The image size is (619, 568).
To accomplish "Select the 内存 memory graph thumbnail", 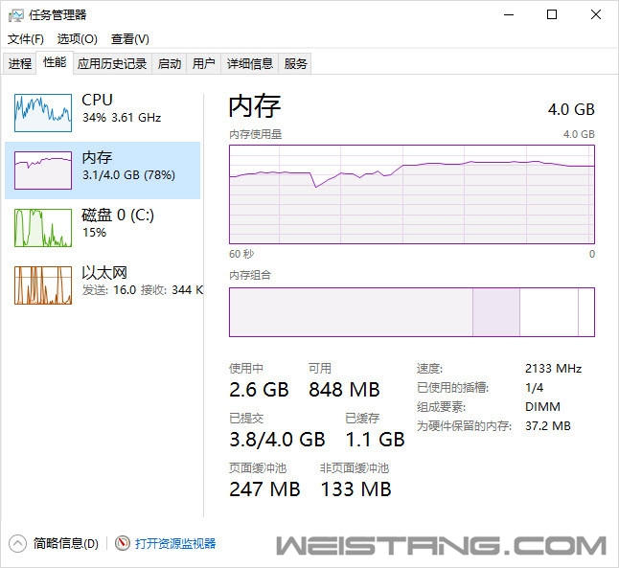I will (43, 170).
